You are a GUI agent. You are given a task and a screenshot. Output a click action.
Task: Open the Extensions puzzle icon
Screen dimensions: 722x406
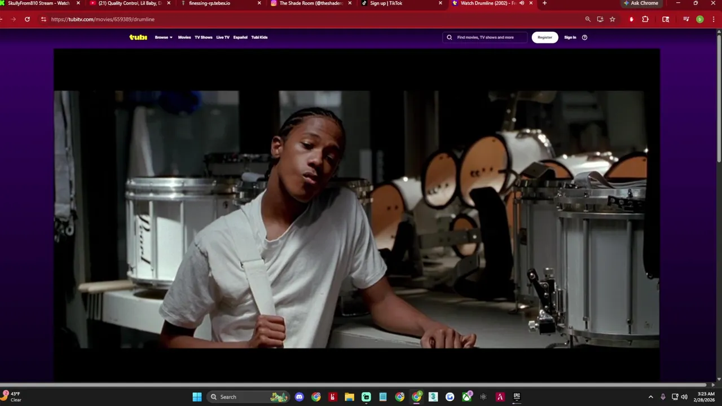[x=645, y=19]
